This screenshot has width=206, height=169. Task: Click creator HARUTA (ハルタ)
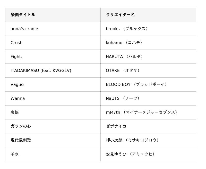125,57
